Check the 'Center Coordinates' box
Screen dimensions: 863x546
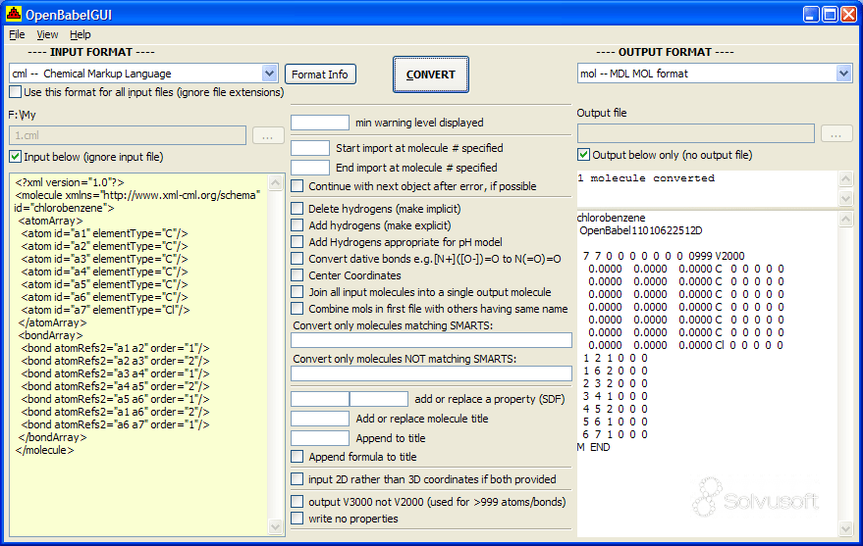tap(297, 275)
